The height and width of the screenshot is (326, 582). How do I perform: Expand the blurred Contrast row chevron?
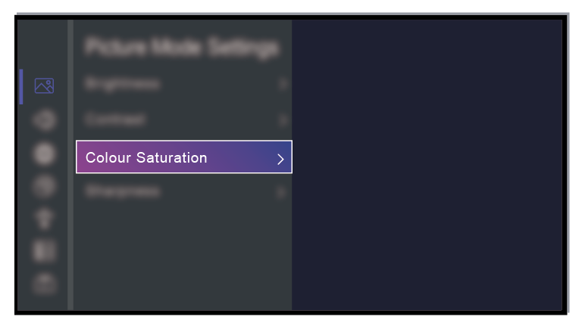pos(283,120)
